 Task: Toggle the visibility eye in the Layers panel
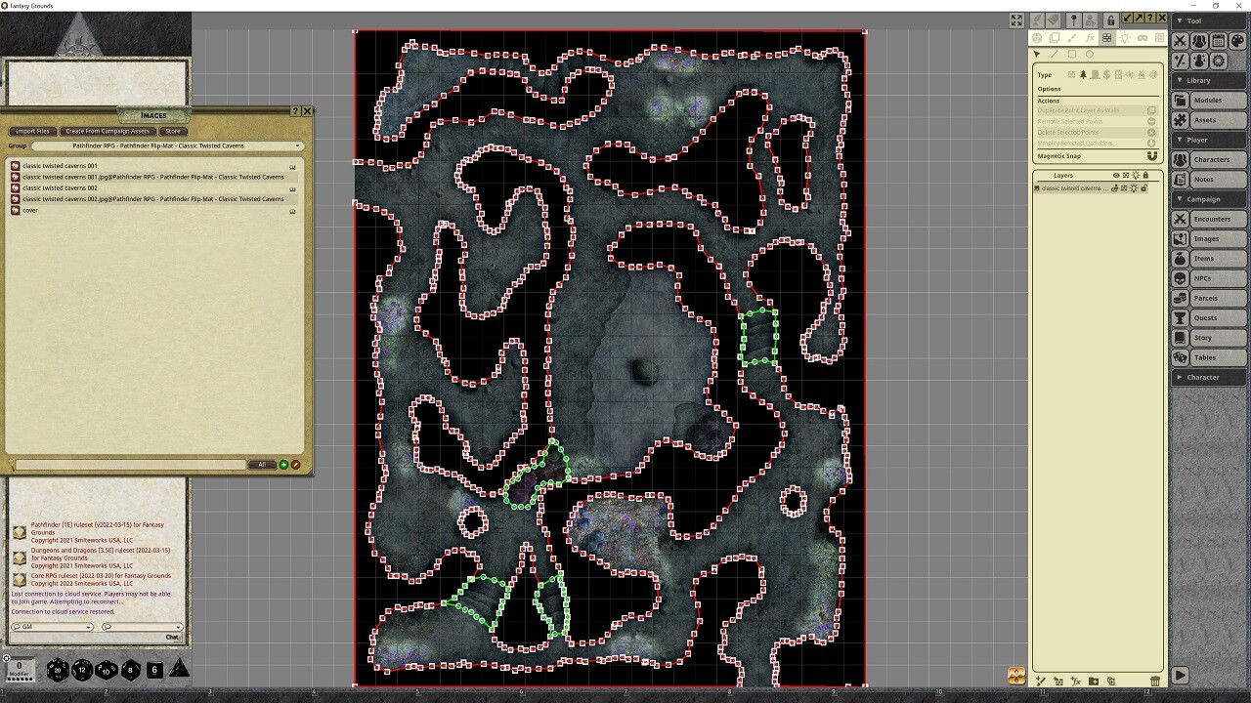[1116, 175]
